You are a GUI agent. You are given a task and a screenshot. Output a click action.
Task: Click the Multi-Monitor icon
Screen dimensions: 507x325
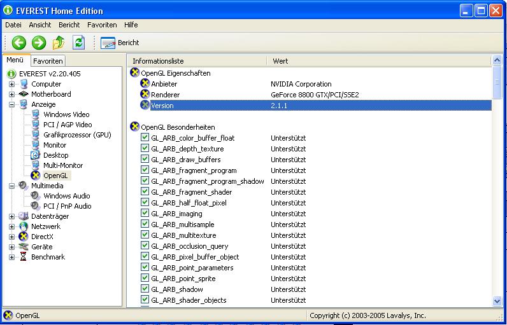(36, 165)
